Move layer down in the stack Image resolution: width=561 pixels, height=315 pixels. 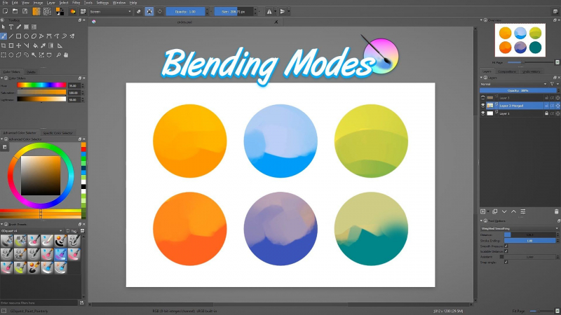504,211
